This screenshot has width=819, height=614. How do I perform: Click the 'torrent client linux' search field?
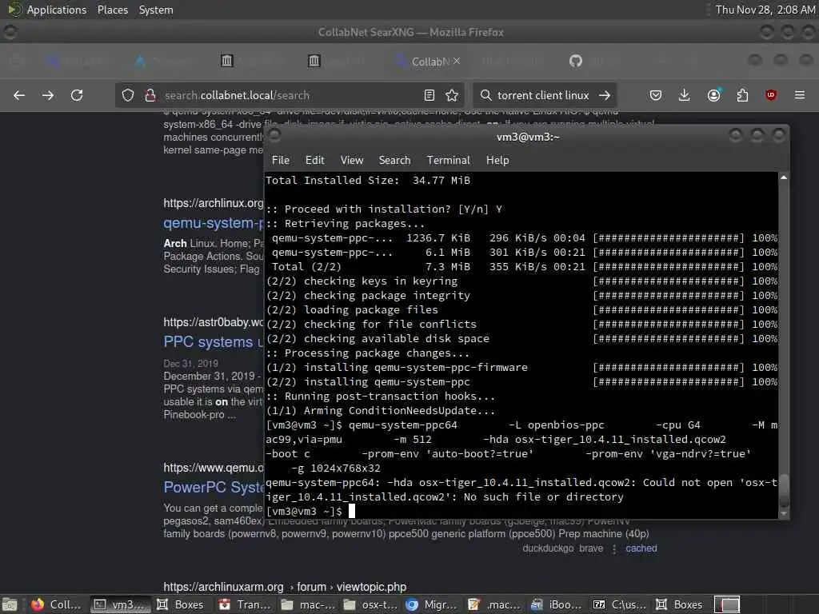(543, 95)
